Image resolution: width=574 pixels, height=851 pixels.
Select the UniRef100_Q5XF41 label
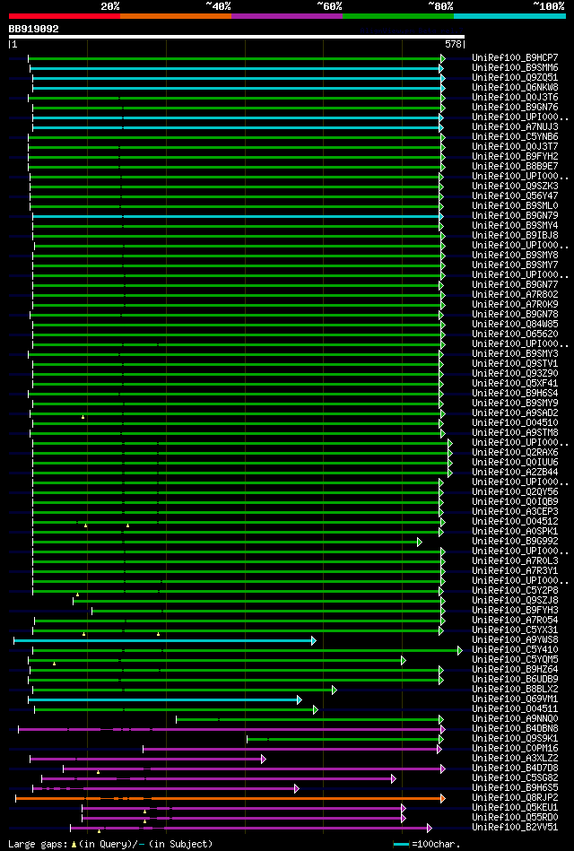tap(516, 384)
